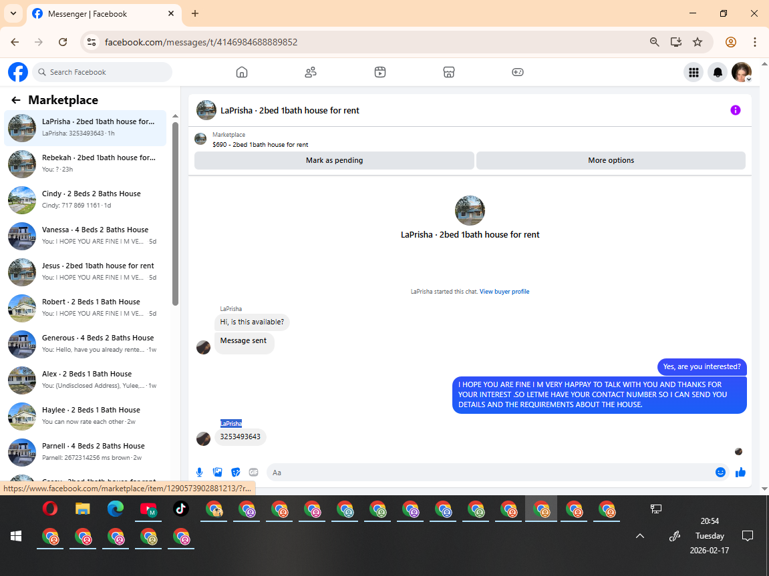Choose a GIF icon
769x576 pixels.
point(254,472)
